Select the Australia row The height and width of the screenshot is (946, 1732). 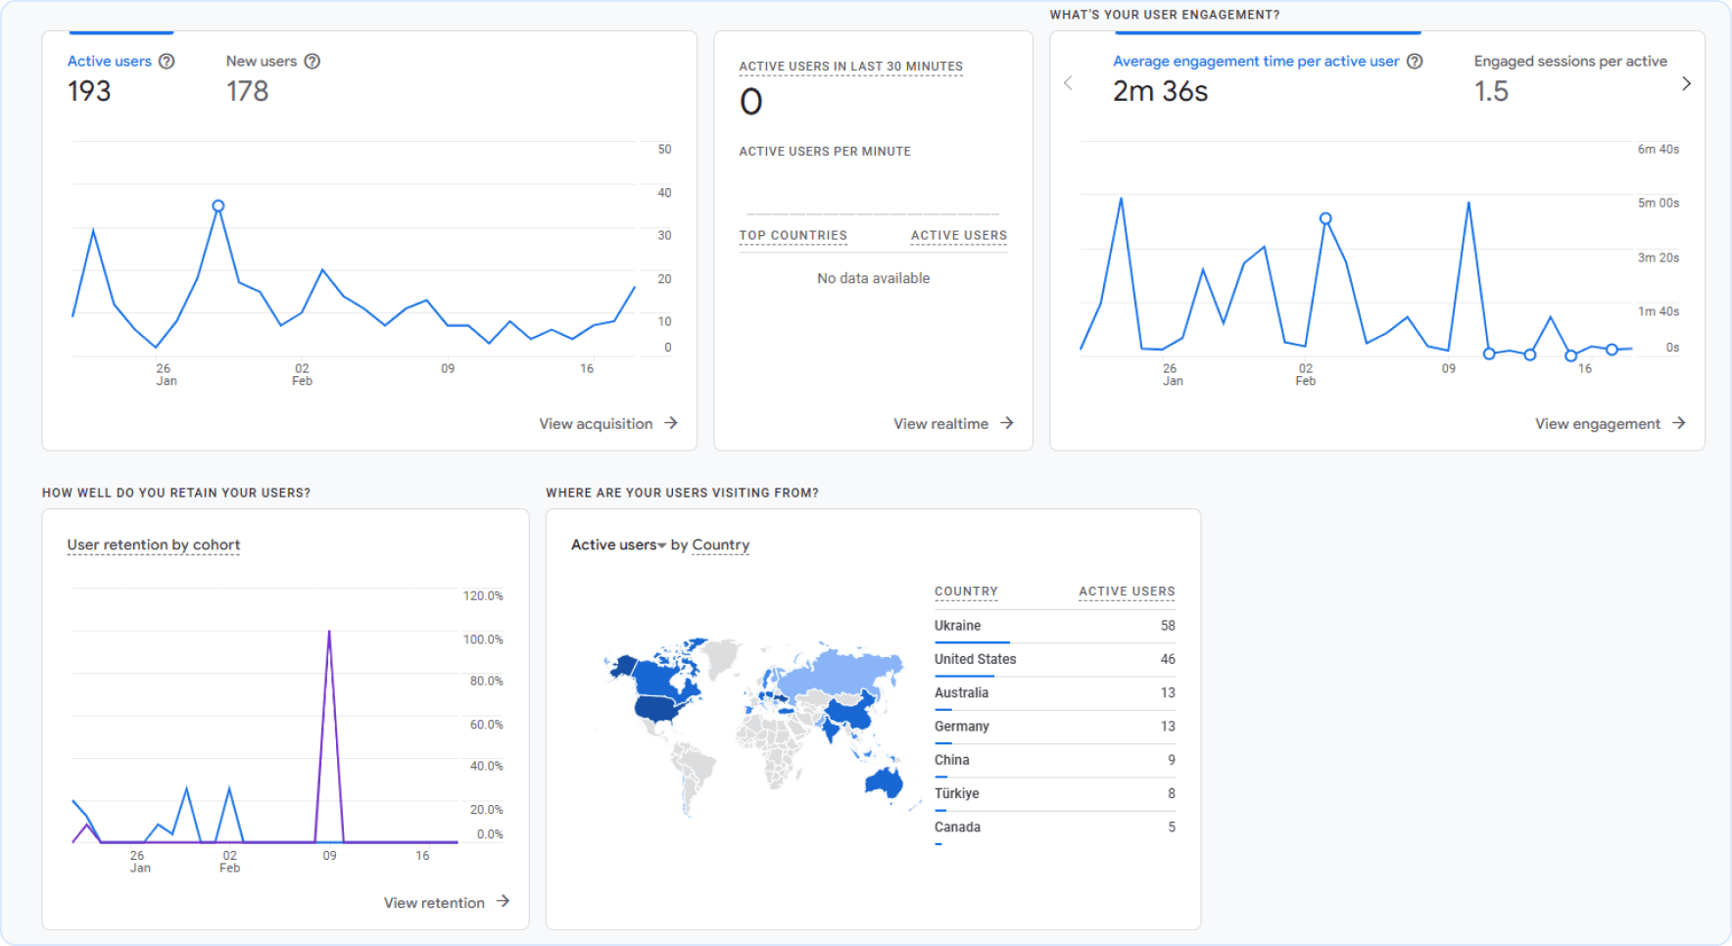point(1055,692)
